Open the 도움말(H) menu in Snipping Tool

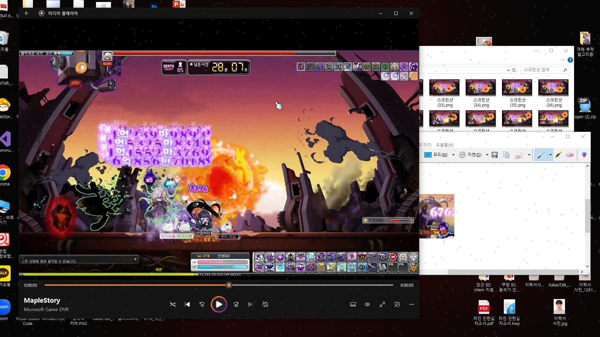[x=445, y=145]
